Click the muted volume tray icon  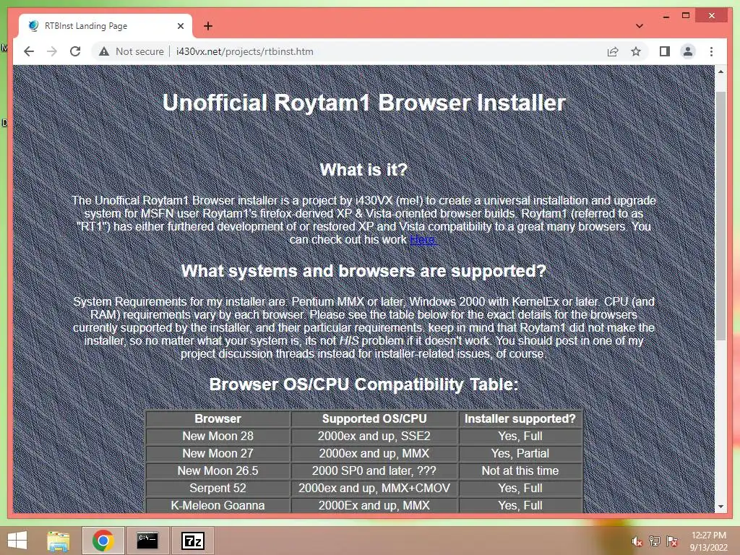tap(637, 541)
